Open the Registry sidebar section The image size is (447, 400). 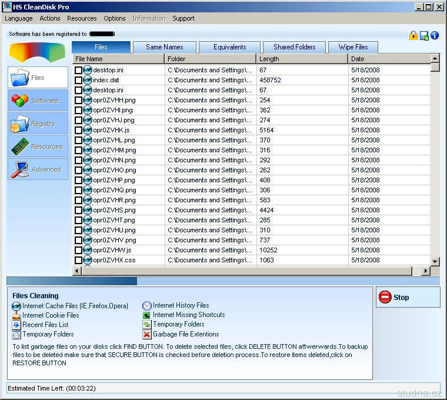click(x=20, y=124)
